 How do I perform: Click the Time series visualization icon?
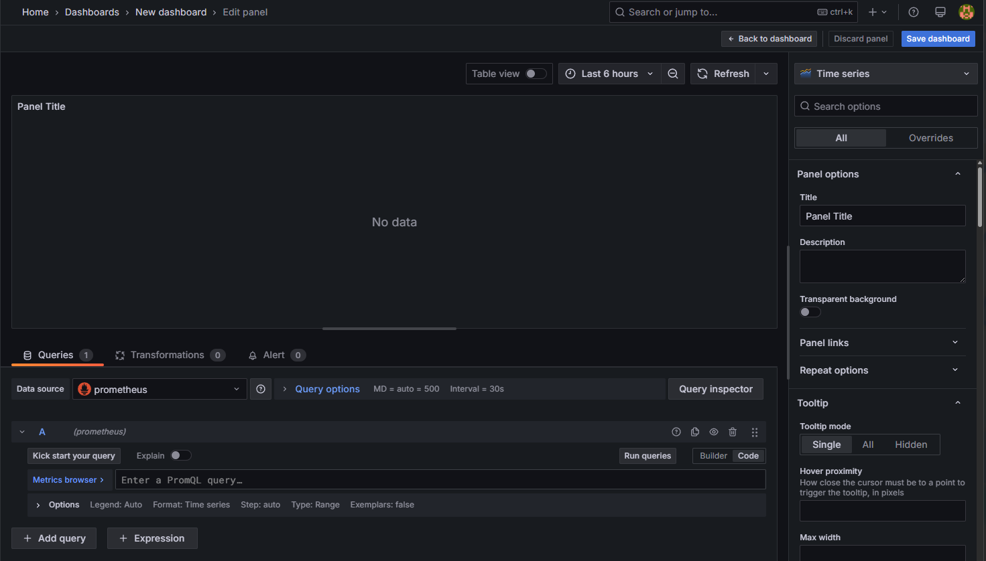pyautogui.click(x=806, y=74)
